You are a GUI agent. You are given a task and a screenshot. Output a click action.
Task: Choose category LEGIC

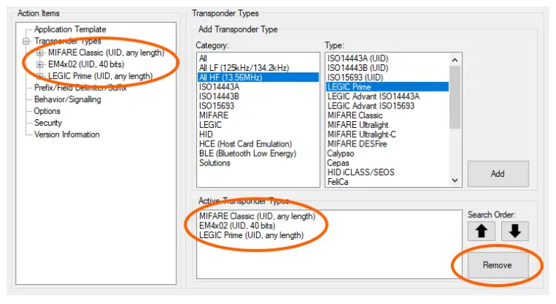coord(258,125)
